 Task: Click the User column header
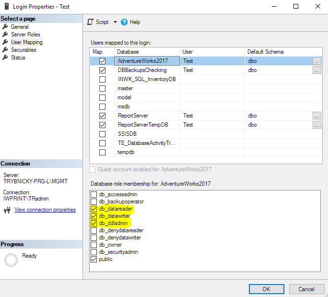pos(212,52)
